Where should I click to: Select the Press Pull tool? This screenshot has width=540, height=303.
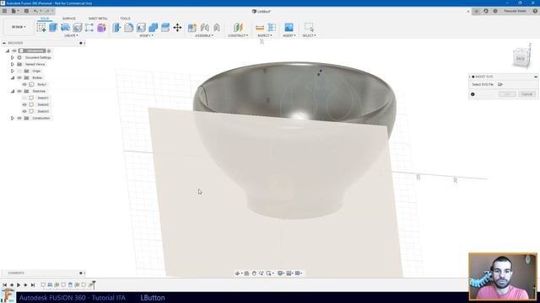coord(116,28)
